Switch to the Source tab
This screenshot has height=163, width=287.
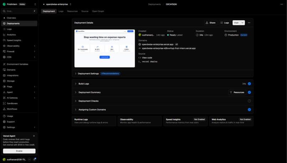[85, 11]
